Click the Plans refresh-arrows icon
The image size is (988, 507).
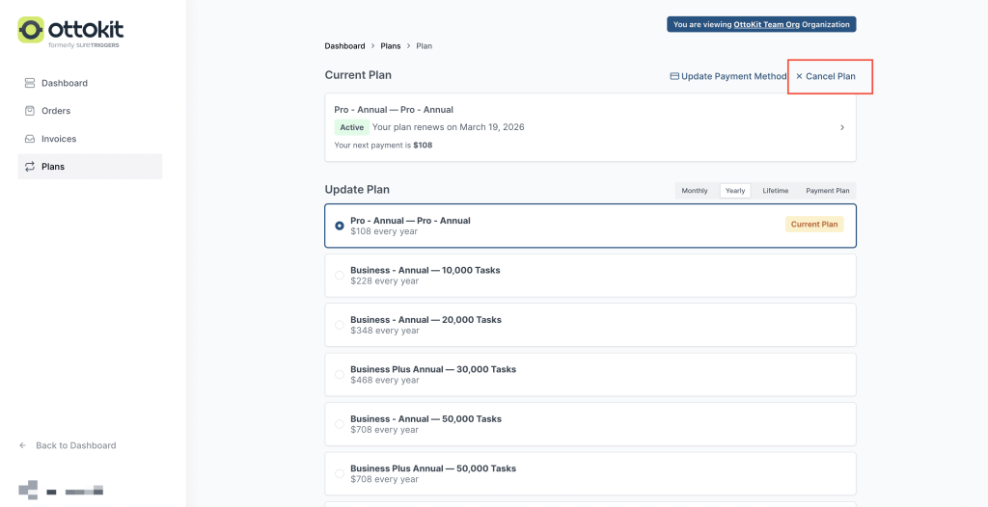click(30, 167)
